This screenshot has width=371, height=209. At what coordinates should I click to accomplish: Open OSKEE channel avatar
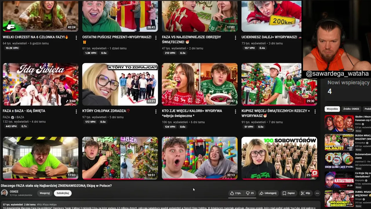coord(4,193)
